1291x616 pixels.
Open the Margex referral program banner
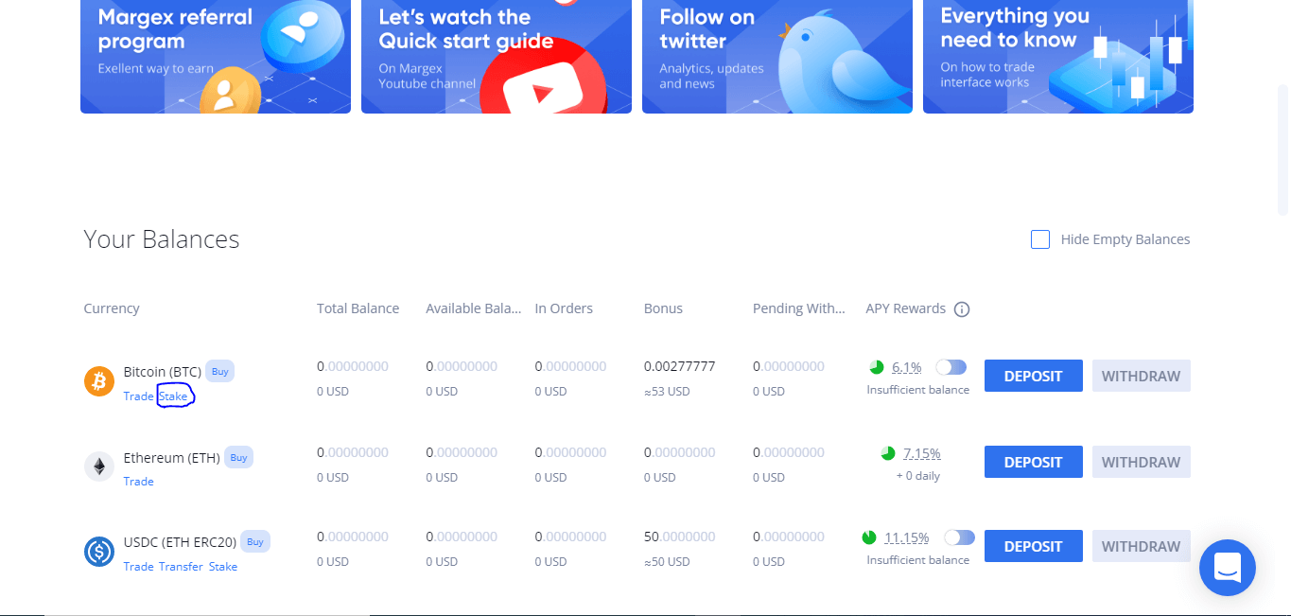coord(216,57)
